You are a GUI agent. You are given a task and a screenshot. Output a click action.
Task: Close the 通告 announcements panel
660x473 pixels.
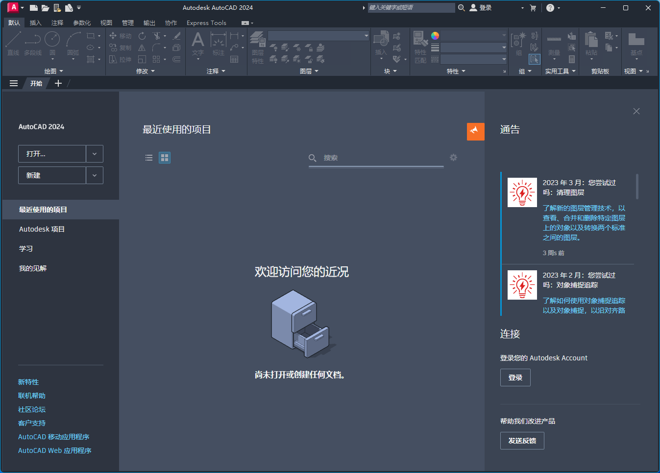click(x=636, y=111)
